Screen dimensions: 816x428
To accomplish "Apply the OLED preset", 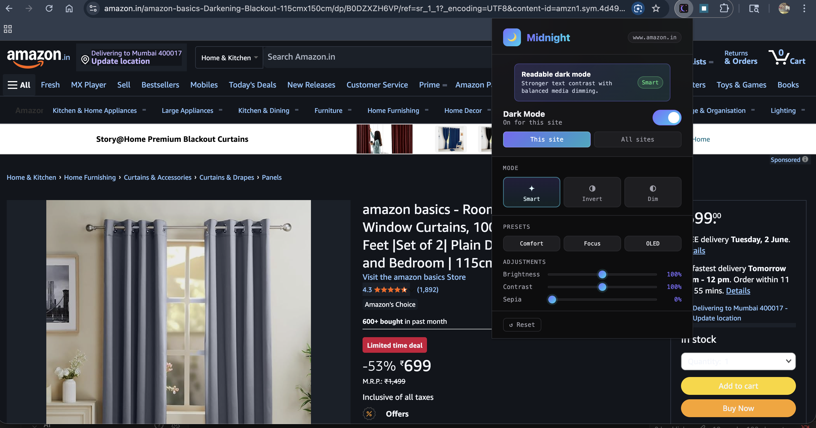I will point(653,244).
